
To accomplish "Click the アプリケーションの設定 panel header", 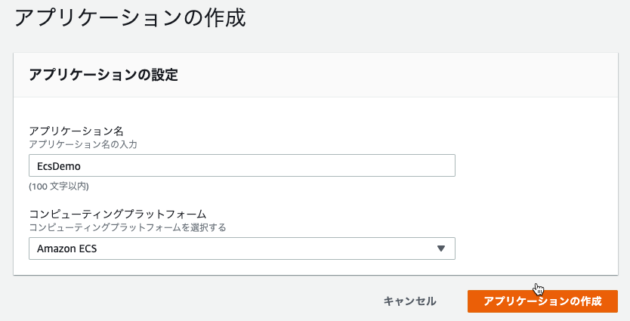I will click(x=103, y=75).
